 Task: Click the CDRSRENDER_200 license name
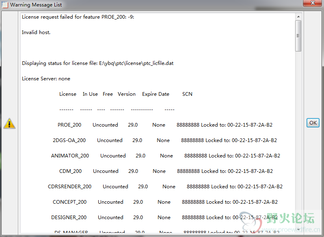click(70, 187)
